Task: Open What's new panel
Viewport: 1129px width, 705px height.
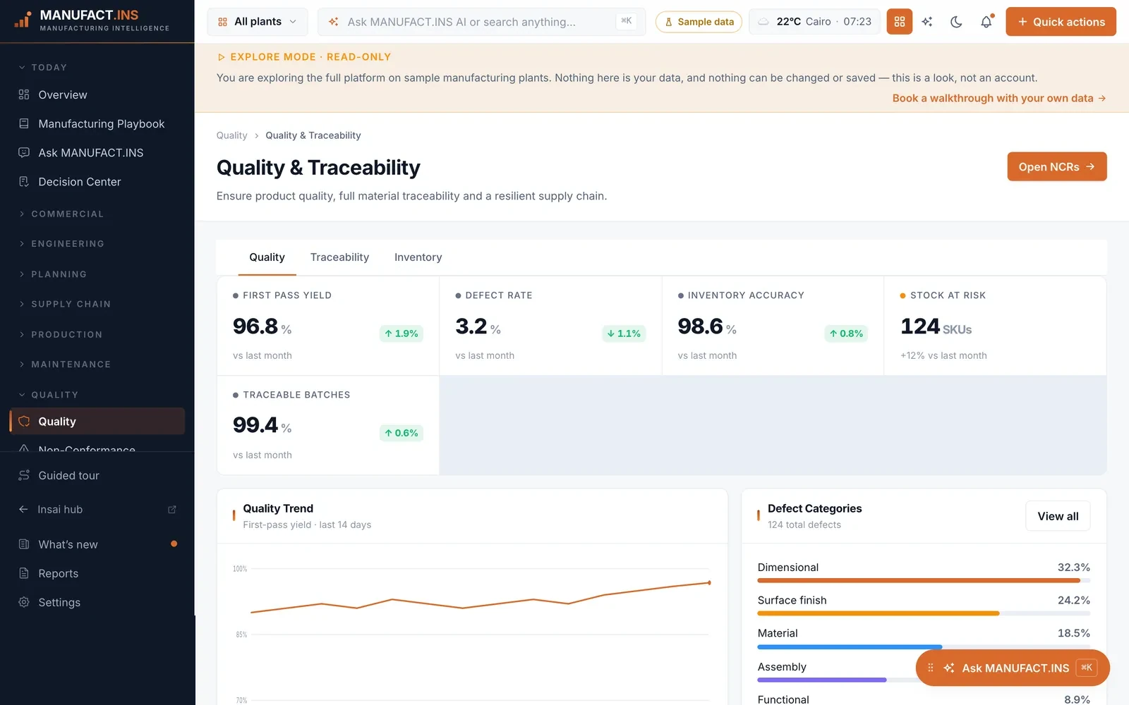Action: point(97,544)
